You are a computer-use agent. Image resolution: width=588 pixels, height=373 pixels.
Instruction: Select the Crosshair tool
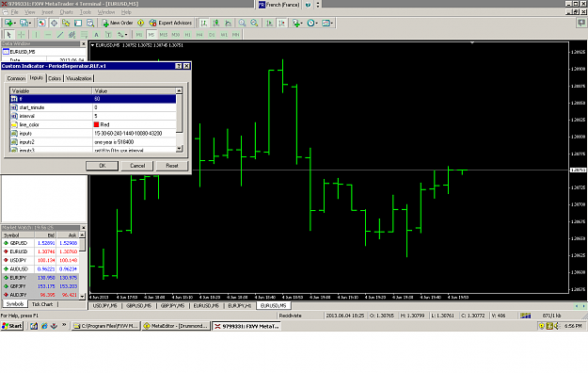[x=21, y=35]
